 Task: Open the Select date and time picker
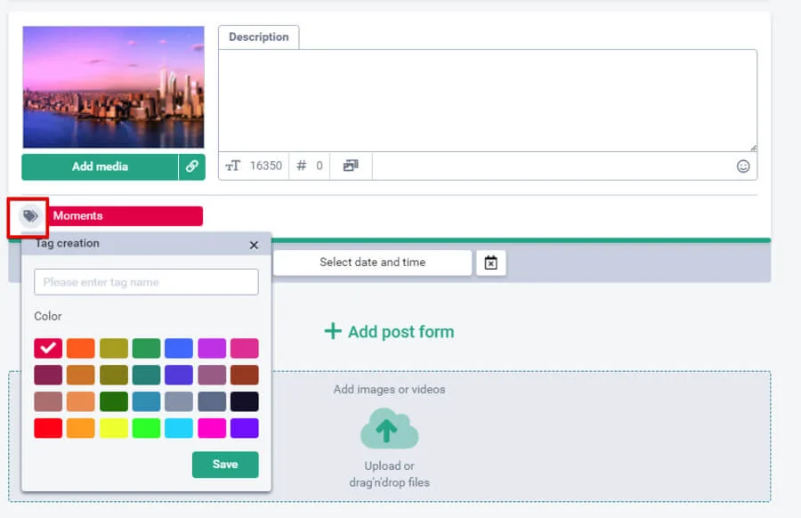pyautogui.click(x=372, y=263)
